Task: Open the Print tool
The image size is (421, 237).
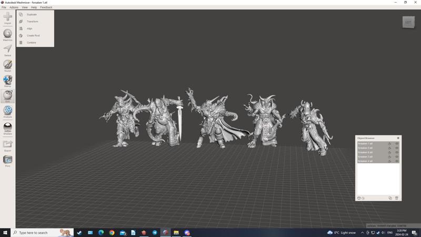Action: pyautogui.click(x=7, y=160)
